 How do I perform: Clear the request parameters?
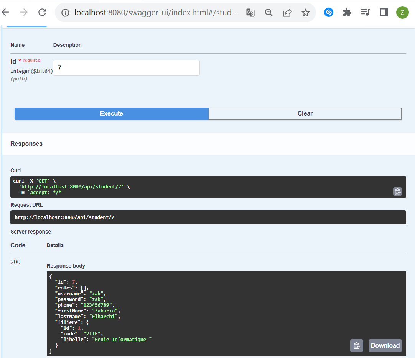[x=305, y=114]
